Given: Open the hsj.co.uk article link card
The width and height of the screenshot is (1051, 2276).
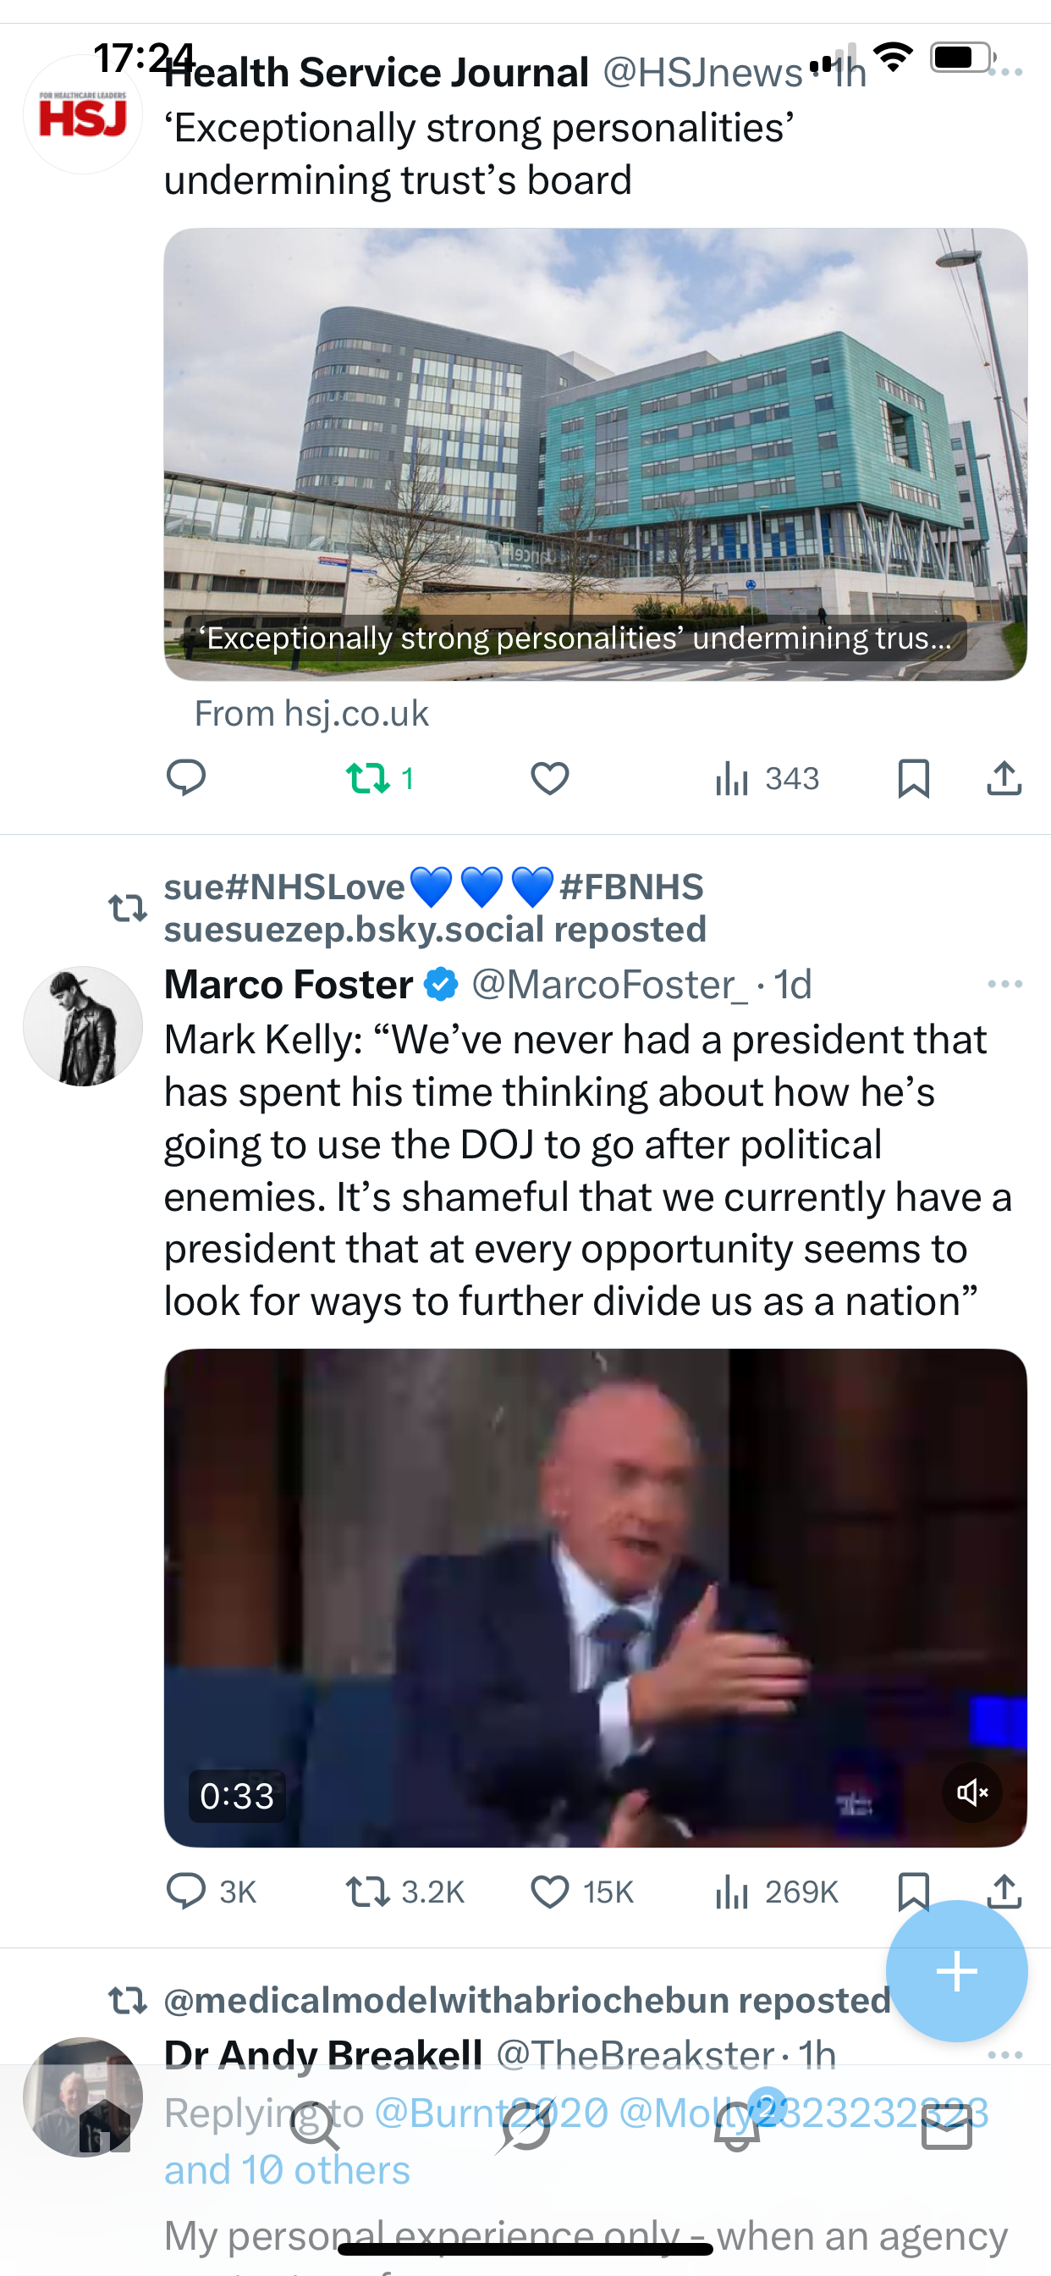Looking at the screenshot, I should click(595, 454).
